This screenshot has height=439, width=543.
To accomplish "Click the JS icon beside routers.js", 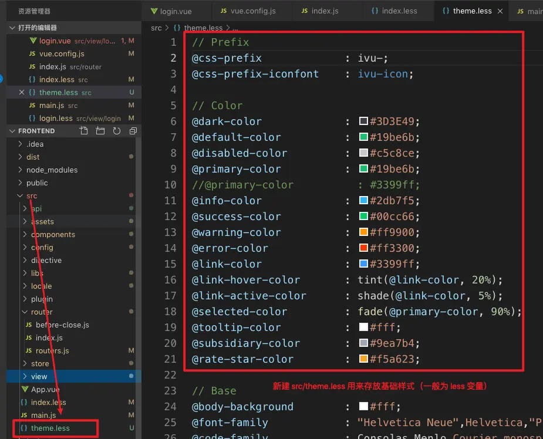I will coord(29,351).
